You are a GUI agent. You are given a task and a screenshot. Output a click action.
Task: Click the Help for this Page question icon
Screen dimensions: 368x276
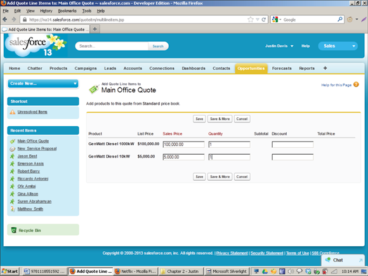[x=356, y=84]
